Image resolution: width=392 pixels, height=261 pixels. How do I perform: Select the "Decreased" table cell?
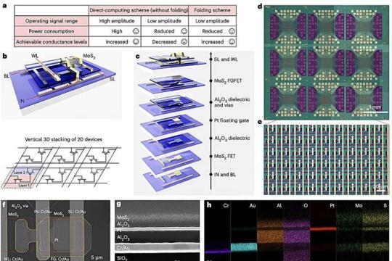165,42
